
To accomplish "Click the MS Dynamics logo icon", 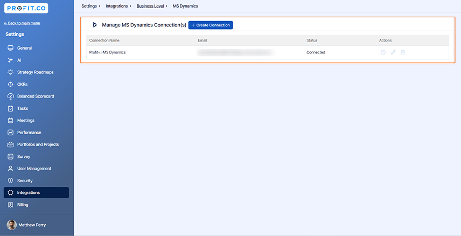I will click(95, 25).
